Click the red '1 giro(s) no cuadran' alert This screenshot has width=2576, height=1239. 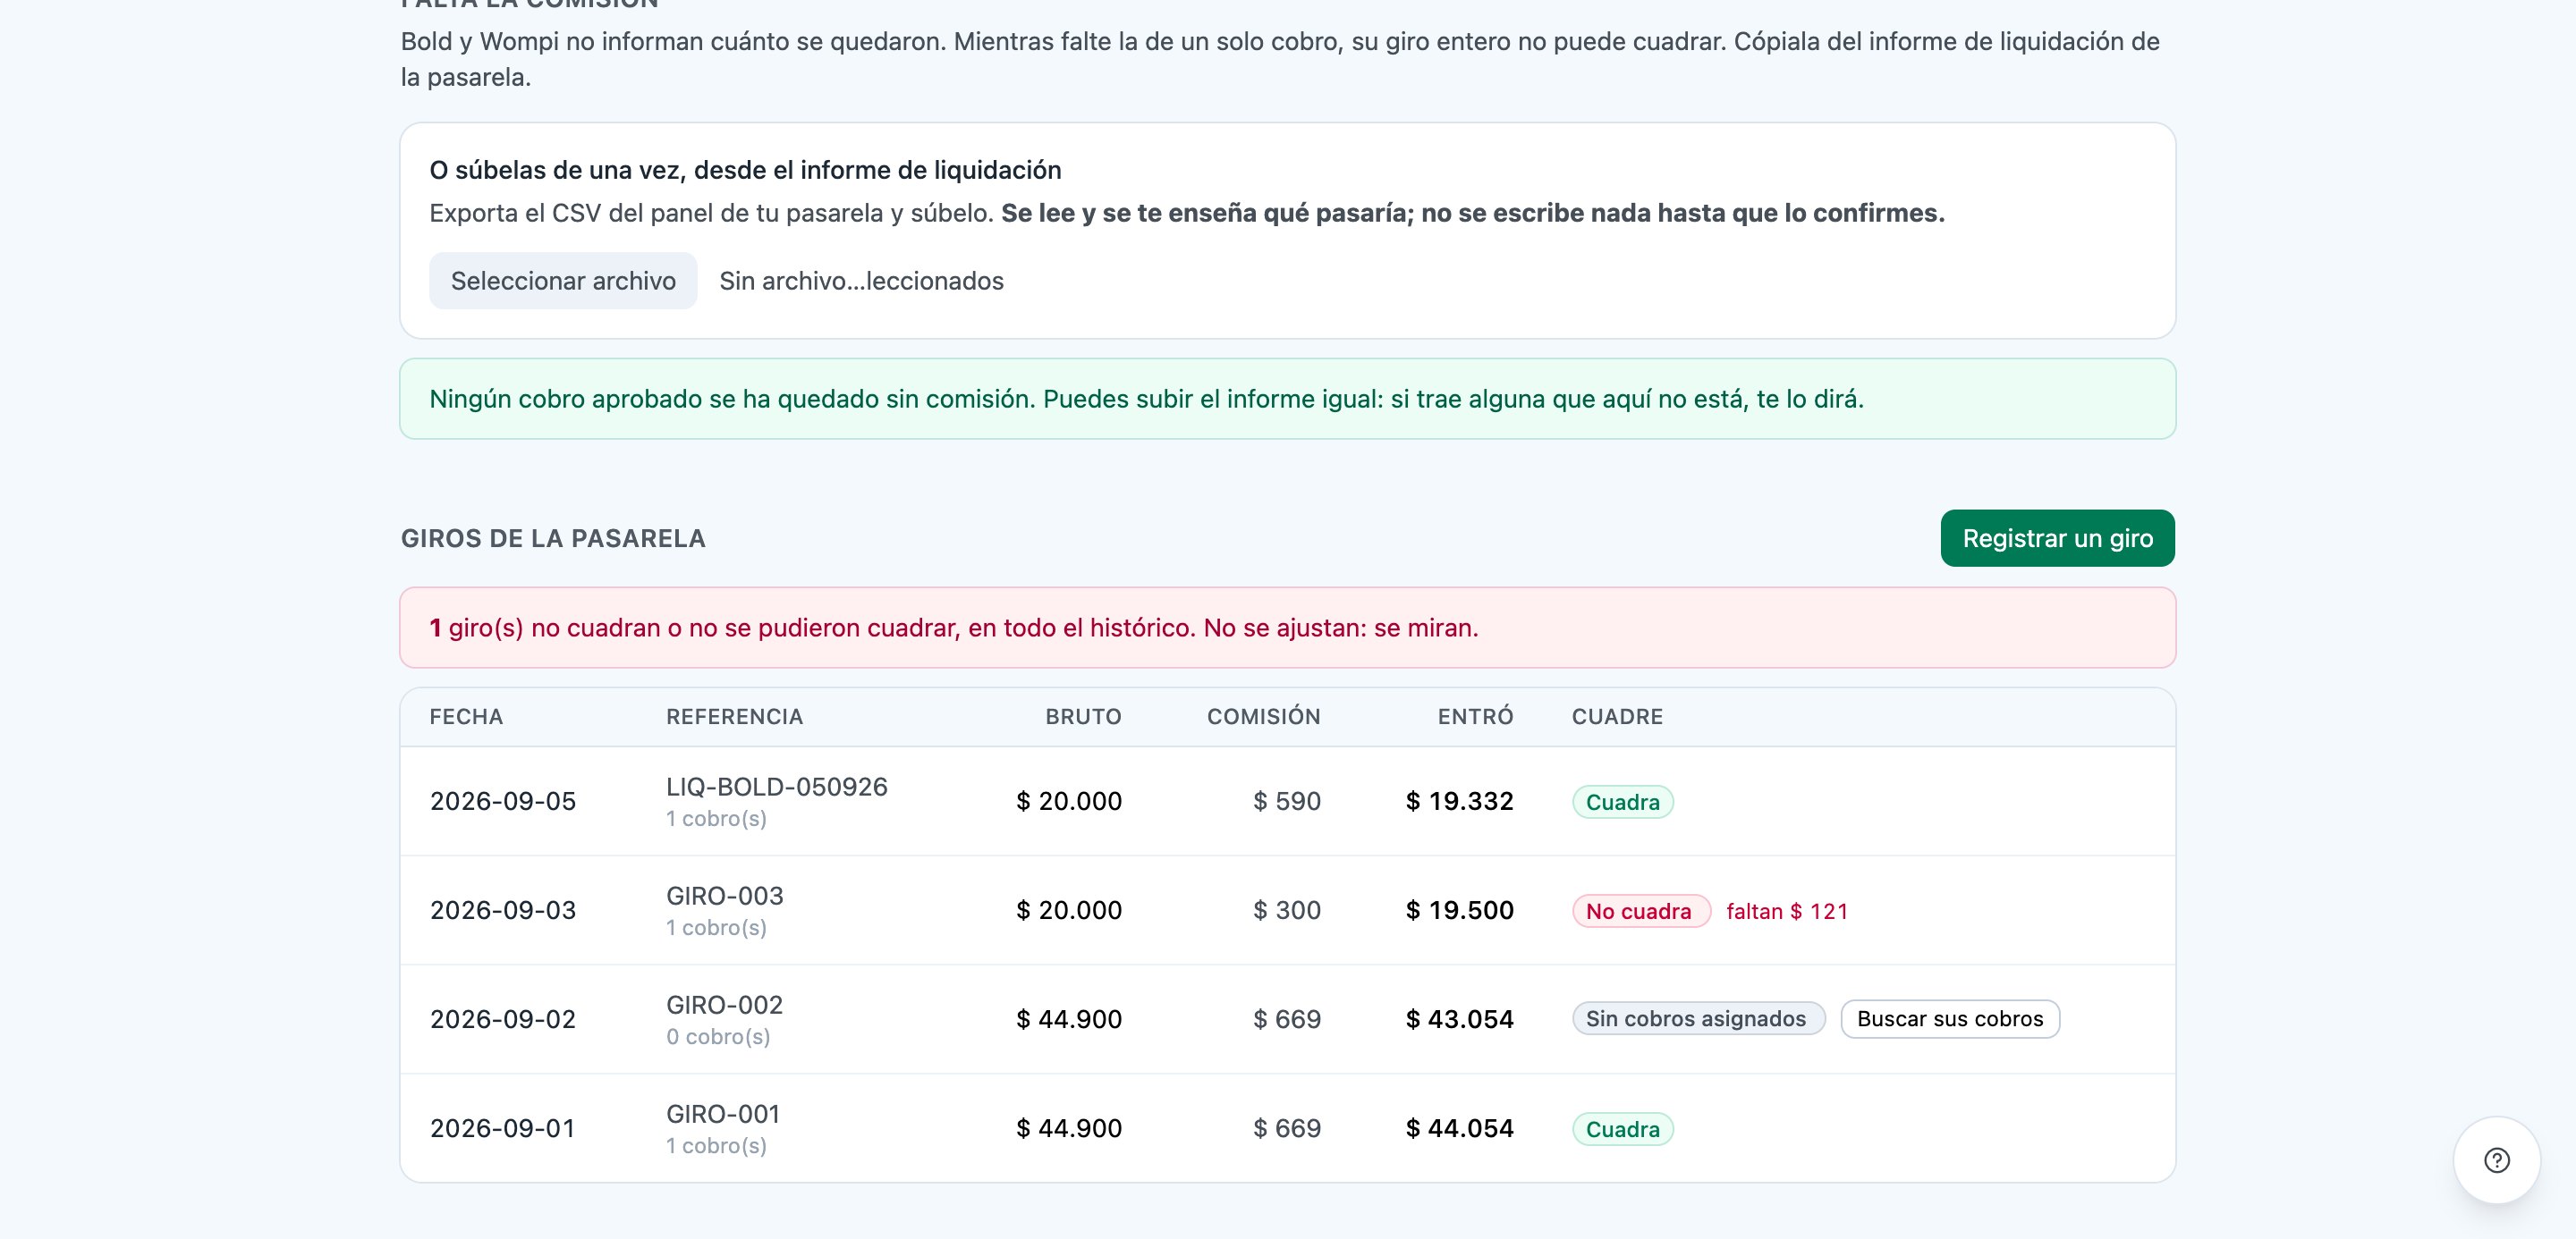[1288, 628]
